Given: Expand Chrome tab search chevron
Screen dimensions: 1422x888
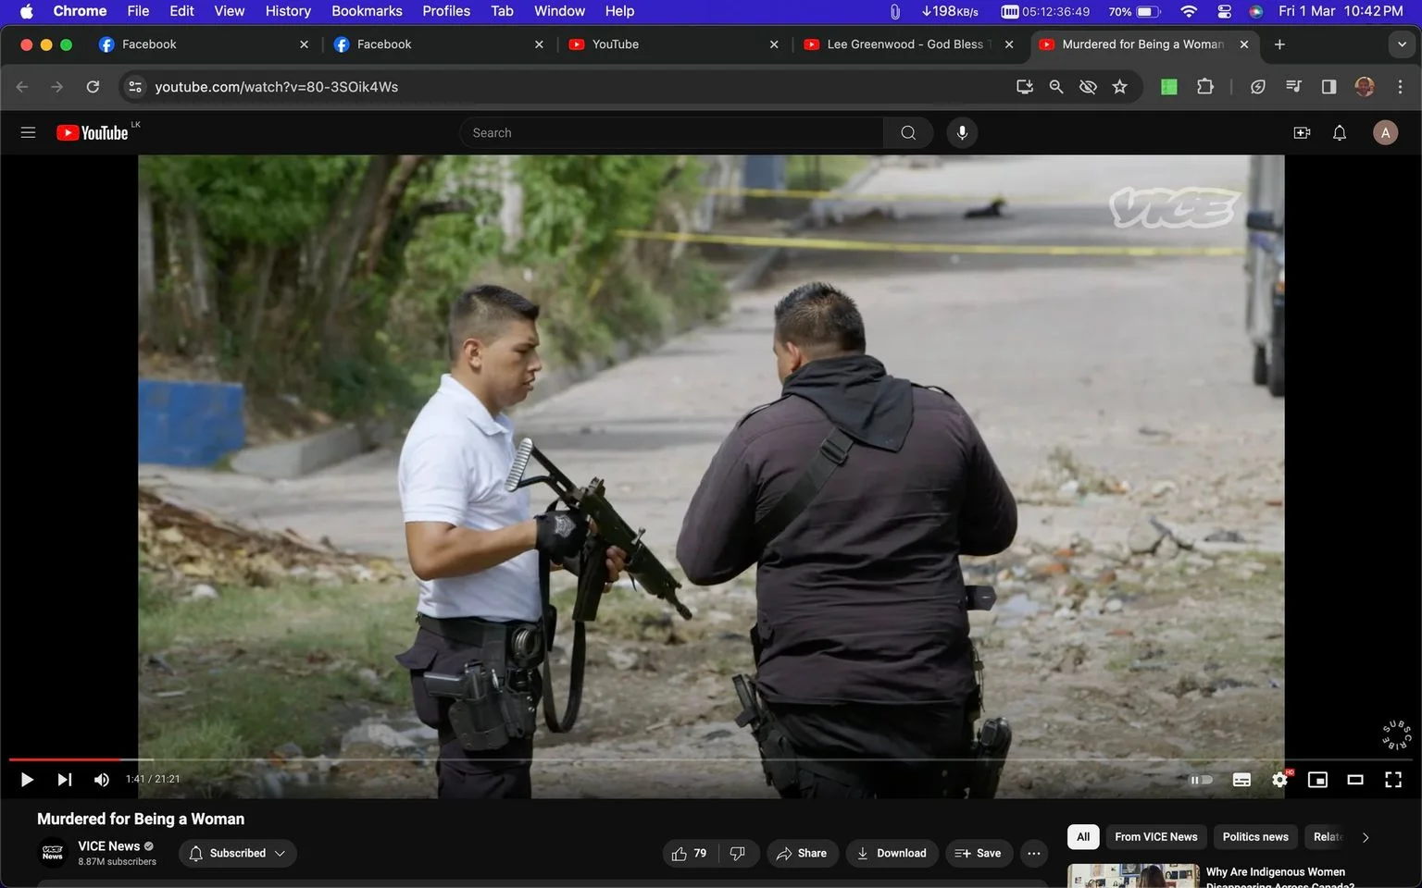Looking at the screenshot, I should point(1402,44).
